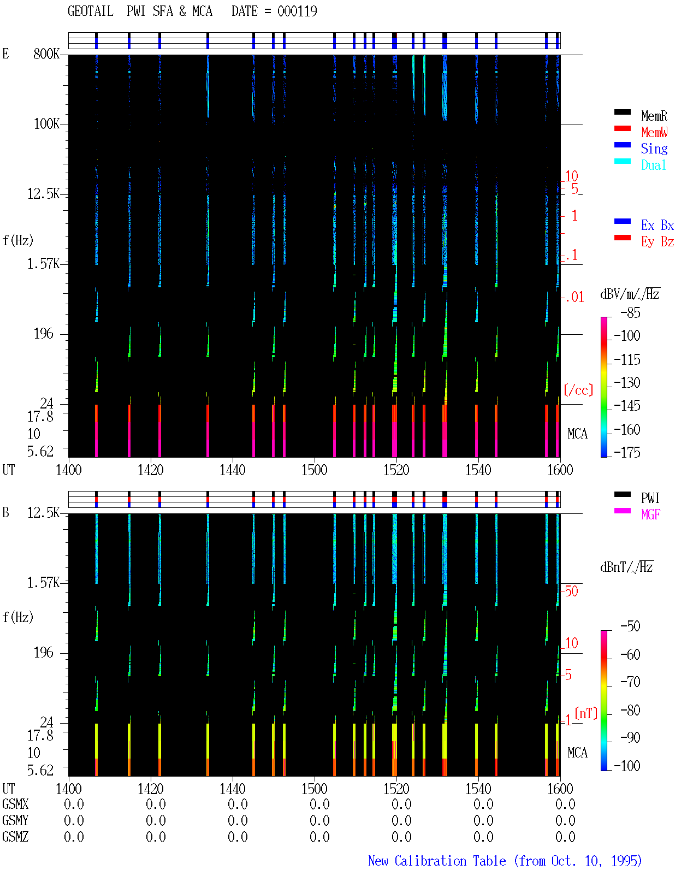699x870 pixels.
Task: Click the blue Ex Bx legend swatch
Action: tap(623, 221)
